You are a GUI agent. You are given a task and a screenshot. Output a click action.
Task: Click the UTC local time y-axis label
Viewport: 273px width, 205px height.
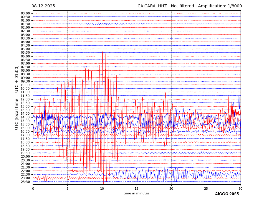17,97
